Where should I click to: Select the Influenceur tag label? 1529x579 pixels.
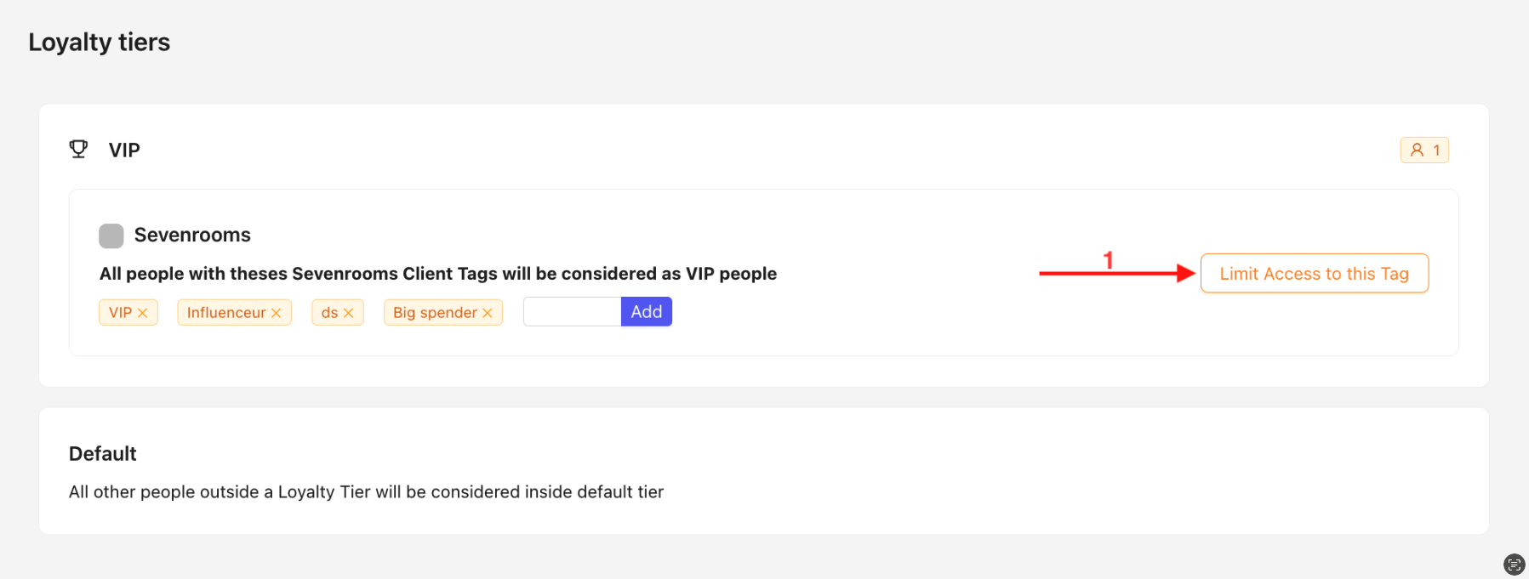tap(225, 313)
